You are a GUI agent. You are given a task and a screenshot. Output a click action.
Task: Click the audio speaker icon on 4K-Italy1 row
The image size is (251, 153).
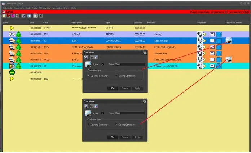pyautogui.click(x=205, y=35)
